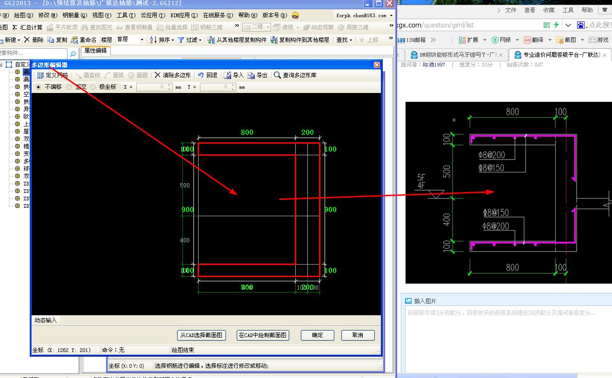Screen dimensions: 612x378
Task: Select the 极坐标 radio button
Action: 93,87
